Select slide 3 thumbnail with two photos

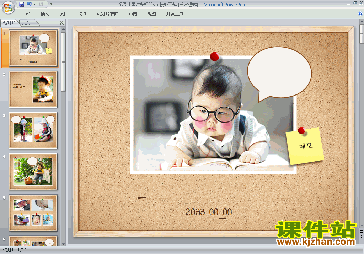(x=33, y=130)
